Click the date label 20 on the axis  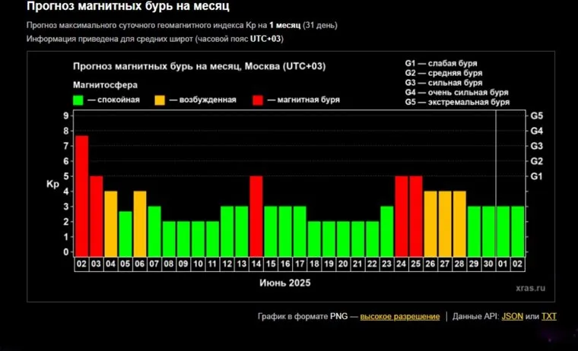click(343, 264)
